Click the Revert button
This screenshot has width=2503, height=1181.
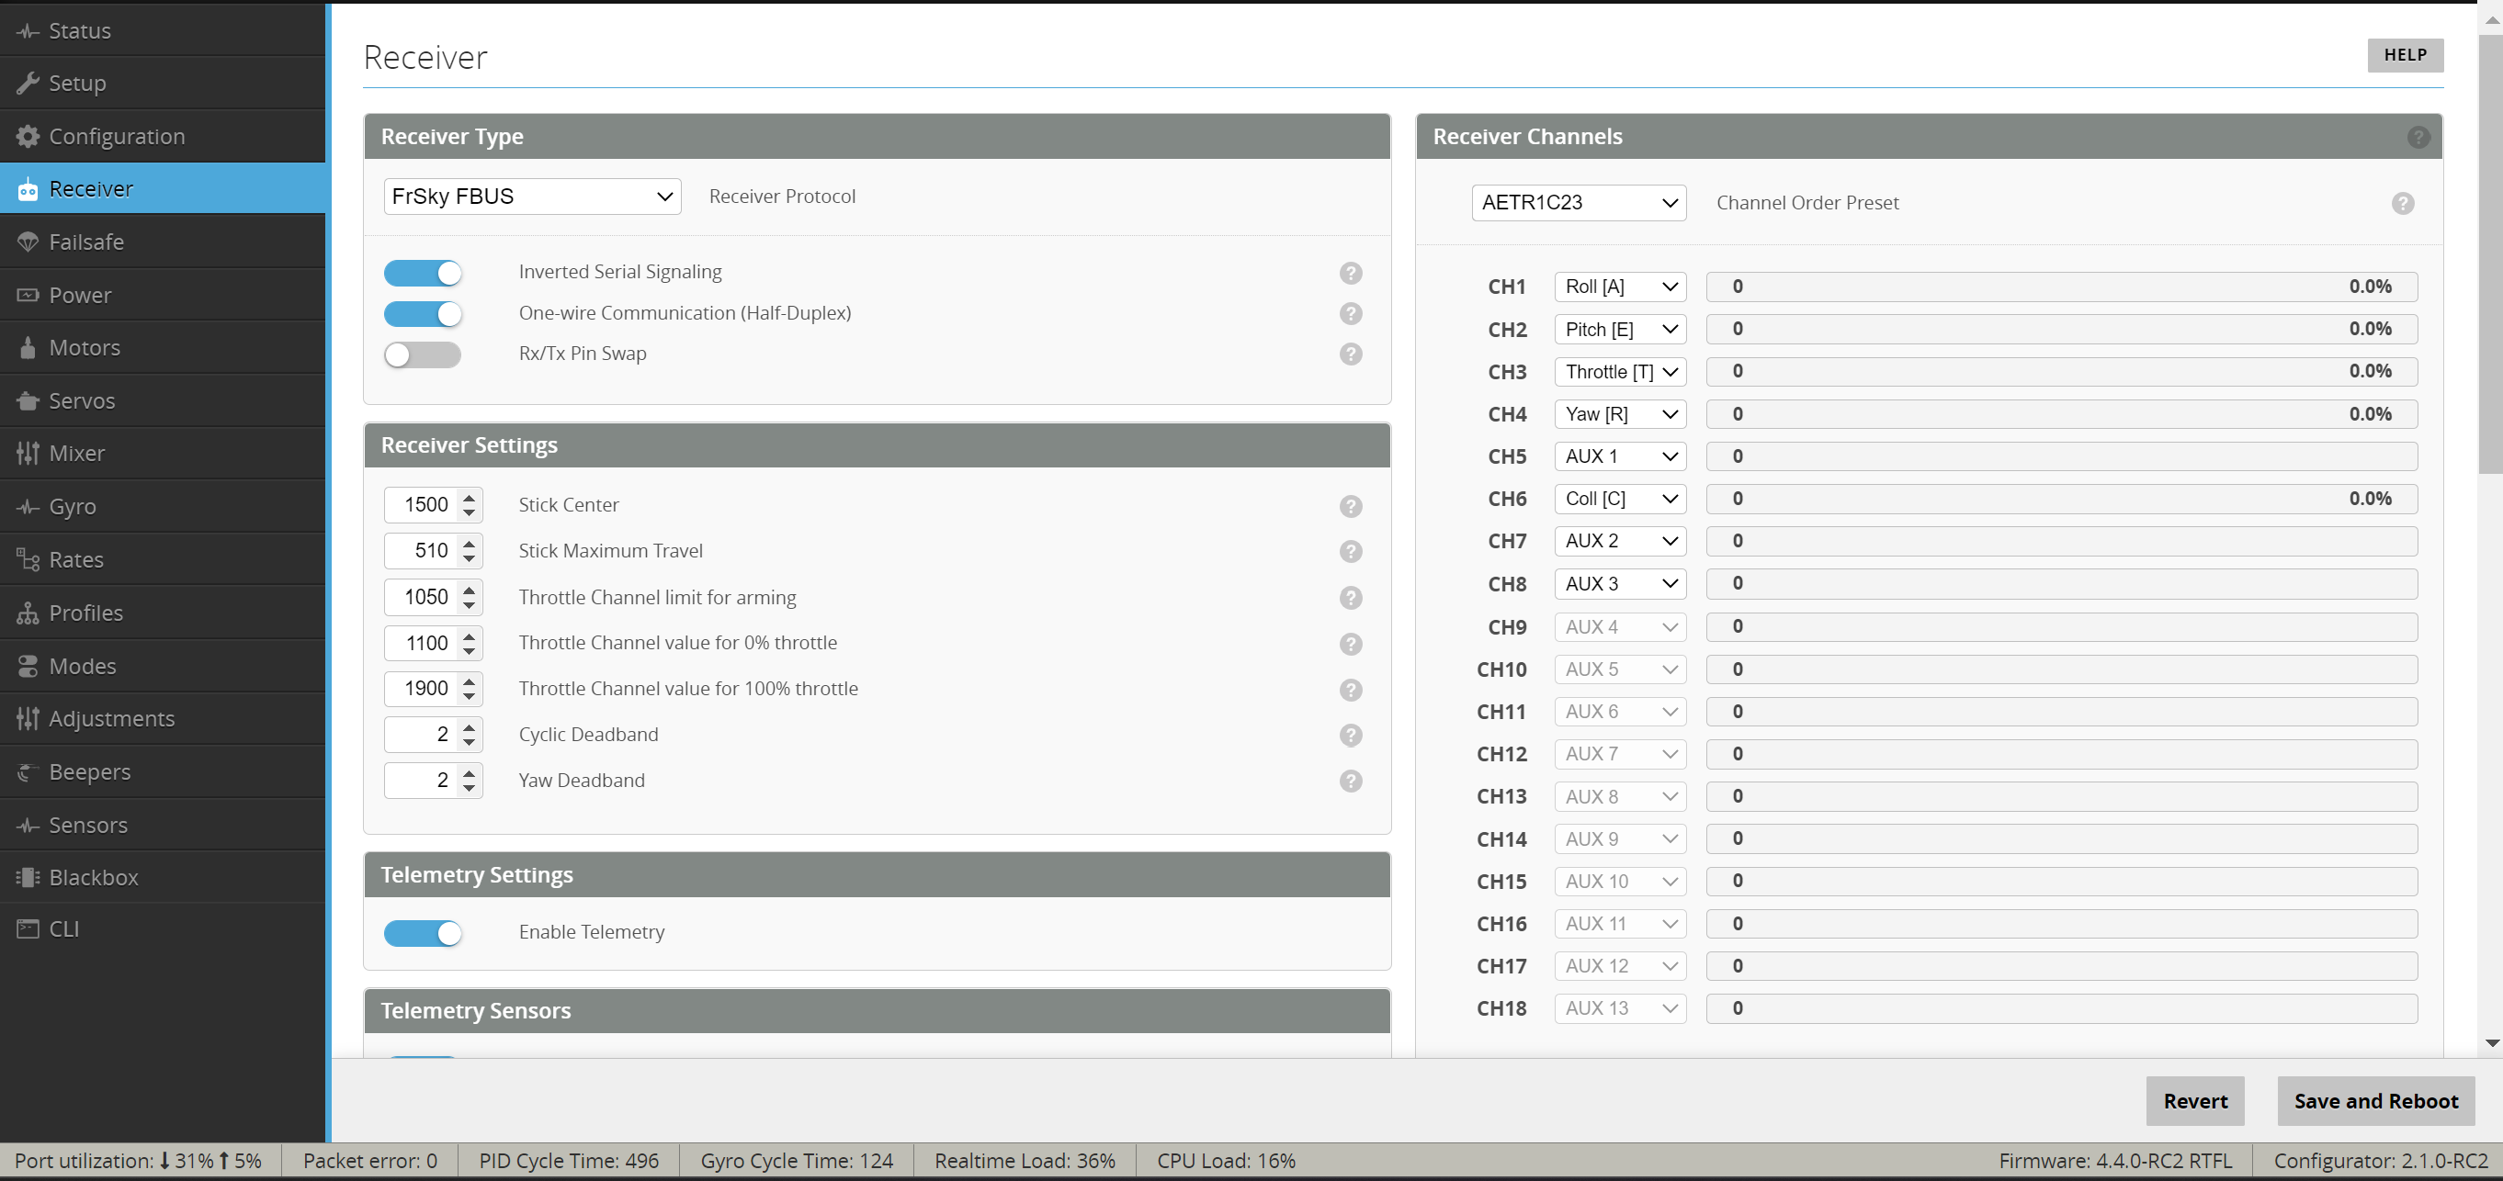[x=2194, y=1100]
